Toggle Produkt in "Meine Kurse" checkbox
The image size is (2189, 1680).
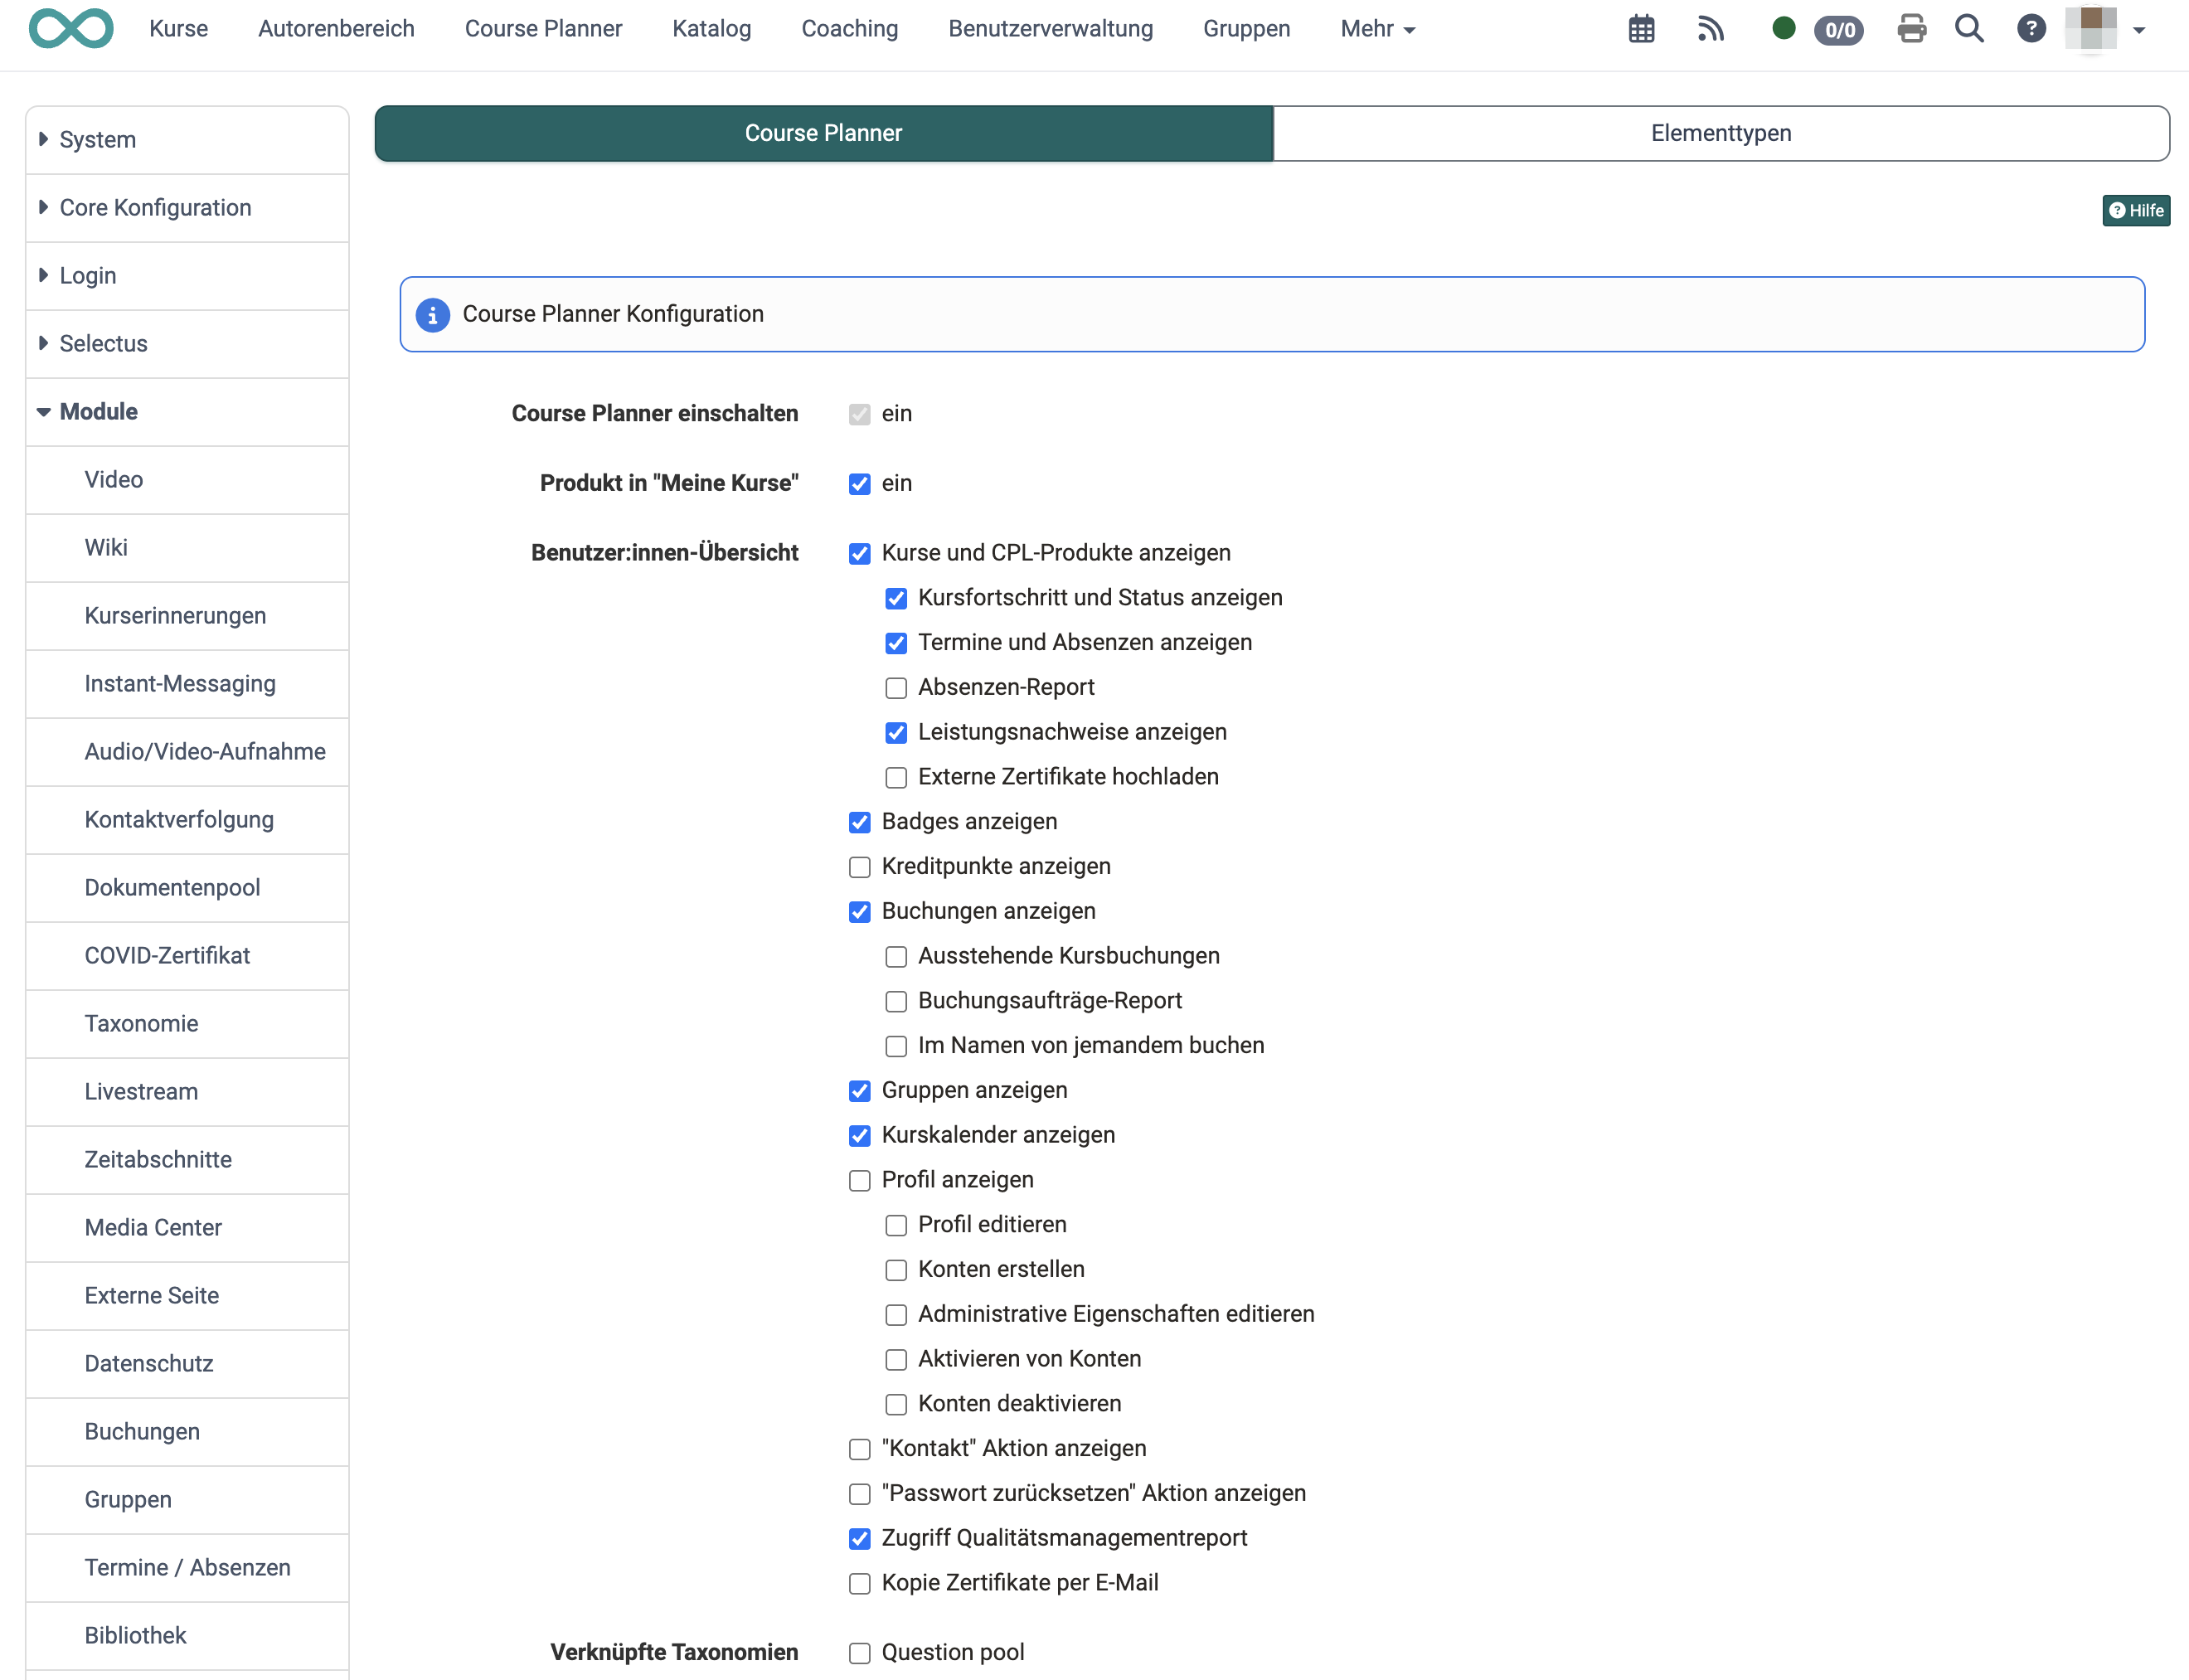pyautogui.click(x=860, y=484)
